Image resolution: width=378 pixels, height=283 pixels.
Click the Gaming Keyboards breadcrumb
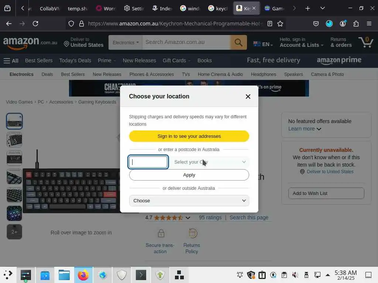pyautogui.click(x=97, y=102)
